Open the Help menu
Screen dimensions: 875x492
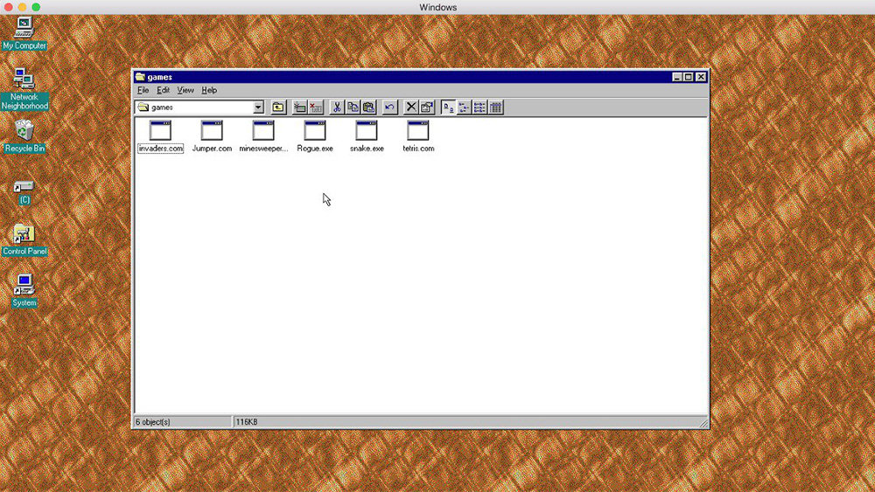tap(209, 90)
